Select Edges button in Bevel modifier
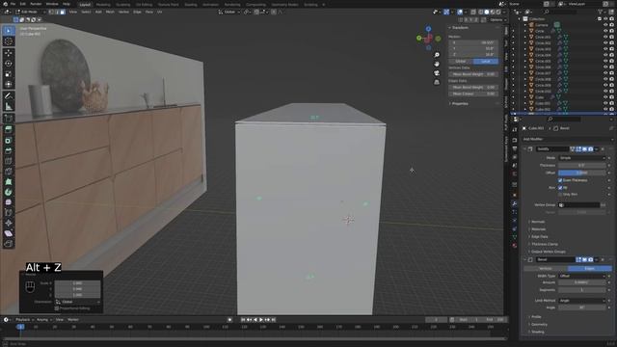 pos(589,268)
